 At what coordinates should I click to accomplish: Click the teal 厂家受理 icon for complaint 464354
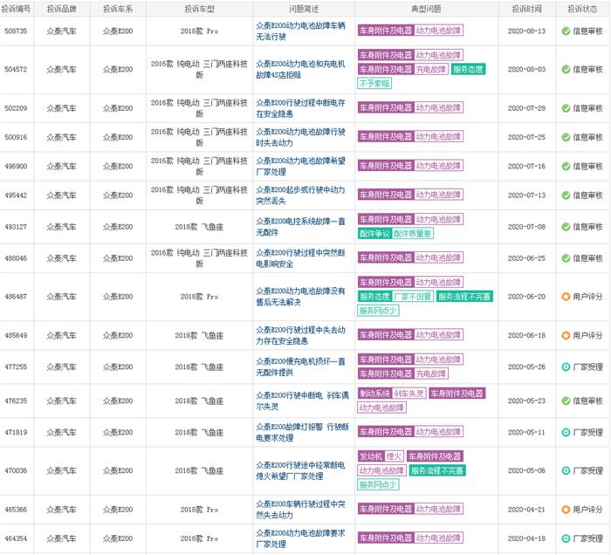pyautogui.click(x=566, y=538)
